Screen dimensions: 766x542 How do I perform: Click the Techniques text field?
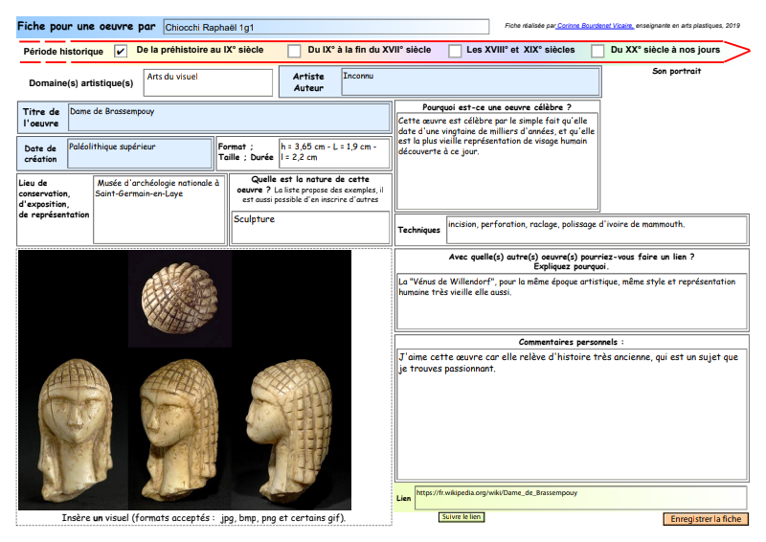596,230
